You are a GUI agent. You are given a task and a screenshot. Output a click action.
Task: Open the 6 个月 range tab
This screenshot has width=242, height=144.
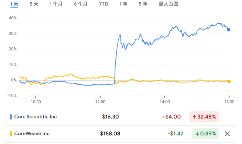click(x=81, y=4)
